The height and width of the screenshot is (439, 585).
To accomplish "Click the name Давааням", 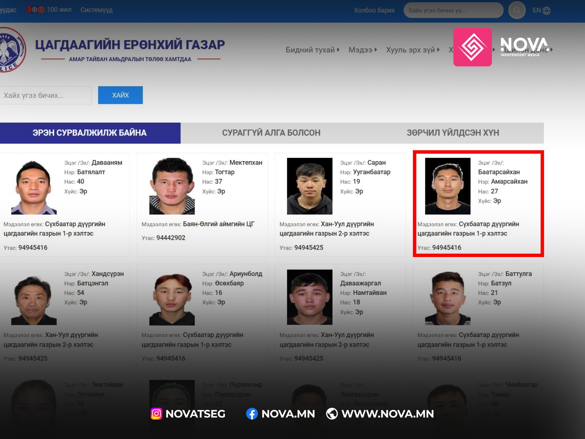I will pos(107,162).
